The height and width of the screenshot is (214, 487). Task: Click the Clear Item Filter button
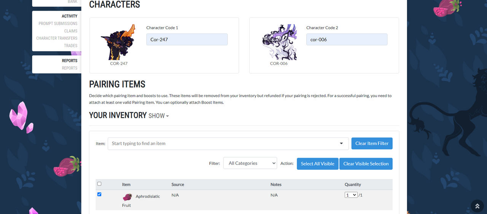click(x=372, y=144)
